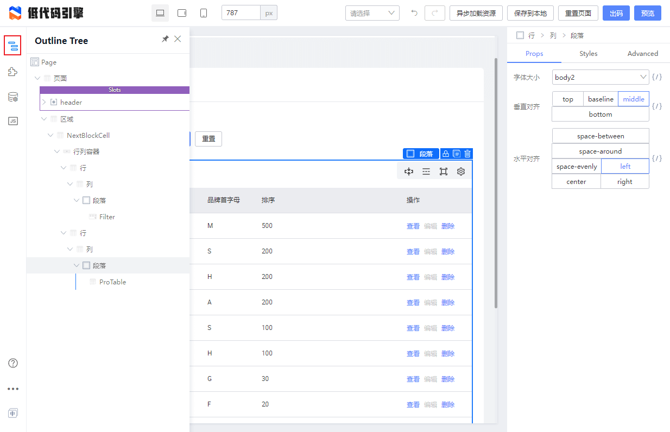Expand the header slot node
The width and height of the screenshot is (670, 432).
(44, 102)
